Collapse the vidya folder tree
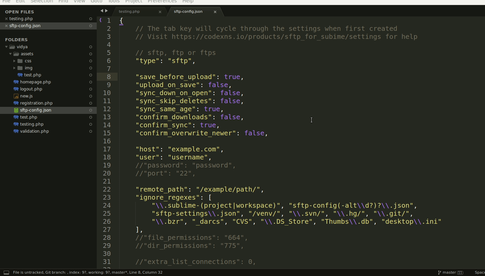Screen dimensions: 485x276 (x=6, y=47)
